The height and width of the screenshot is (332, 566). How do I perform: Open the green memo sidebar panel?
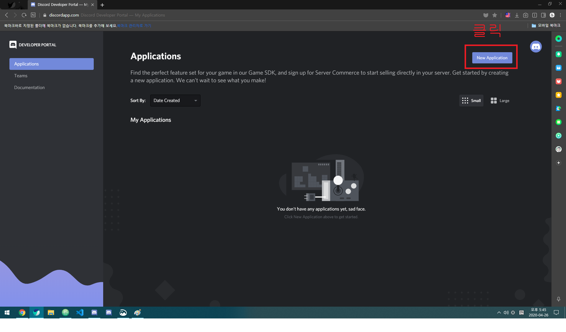[559, 122]
